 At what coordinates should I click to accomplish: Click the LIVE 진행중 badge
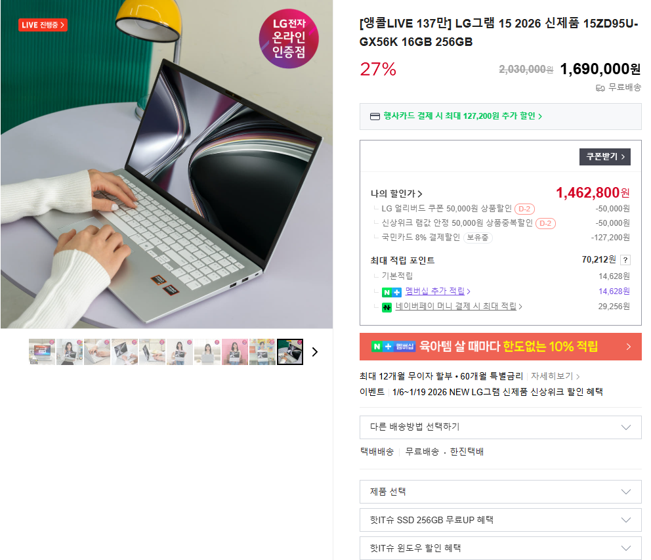coord(43,25)
